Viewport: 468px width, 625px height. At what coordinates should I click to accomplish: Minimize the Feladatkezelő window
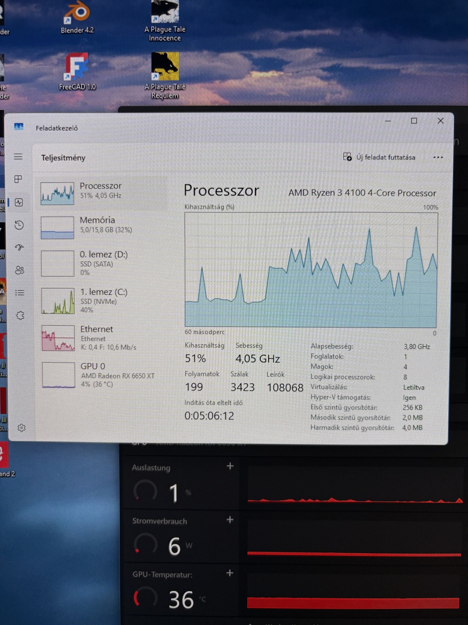pyautogui.click(x=388, y=121)
